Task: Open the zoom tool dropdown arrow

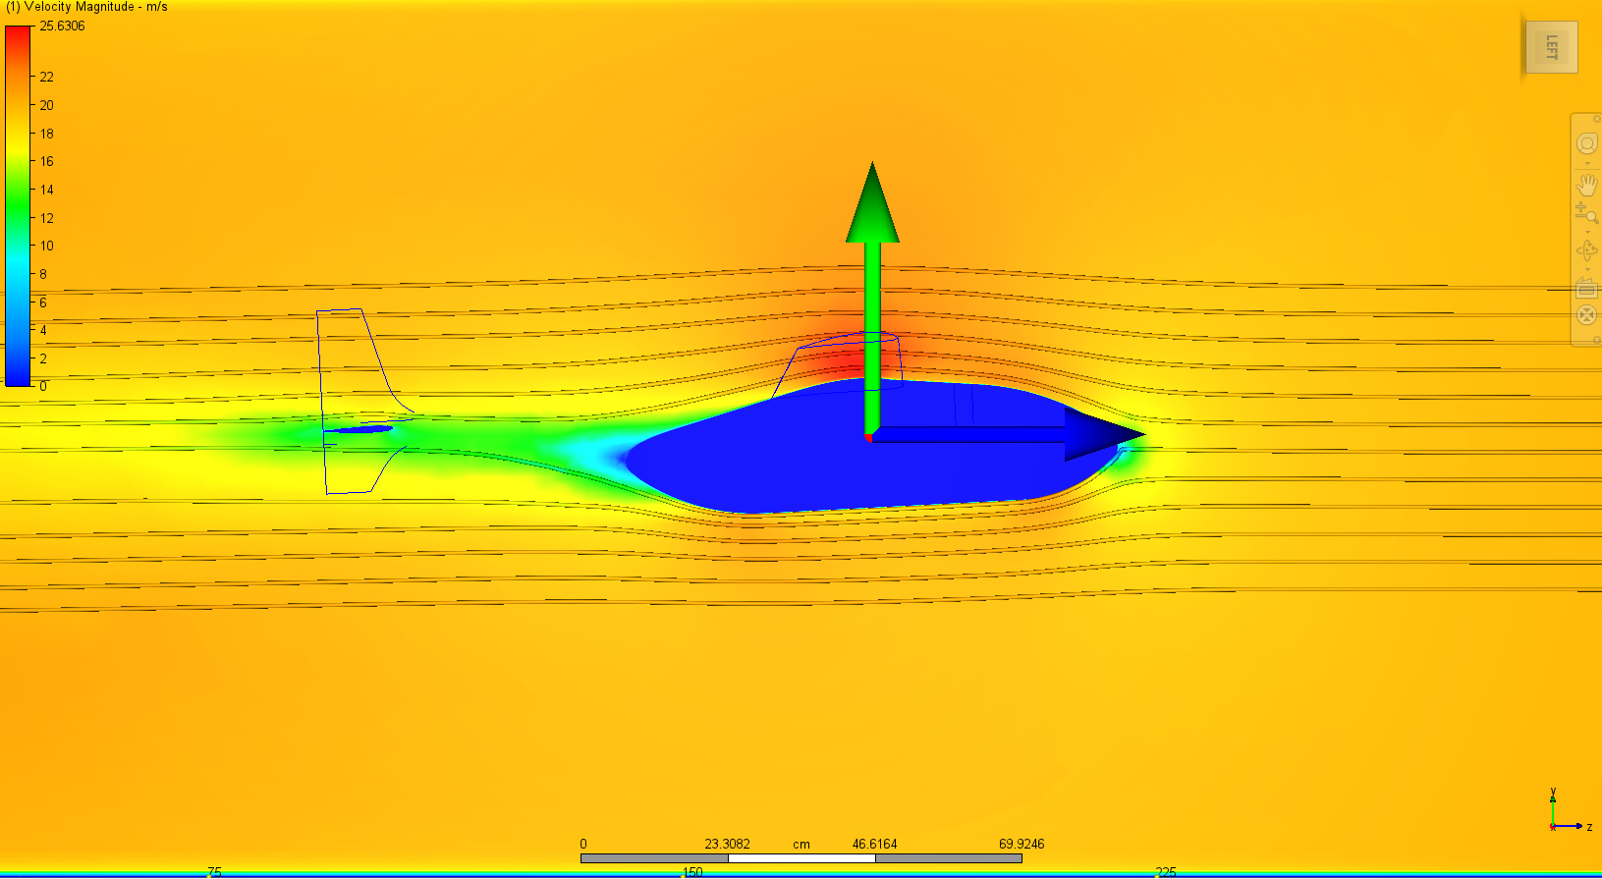Action: click(x=1587, y=232)
